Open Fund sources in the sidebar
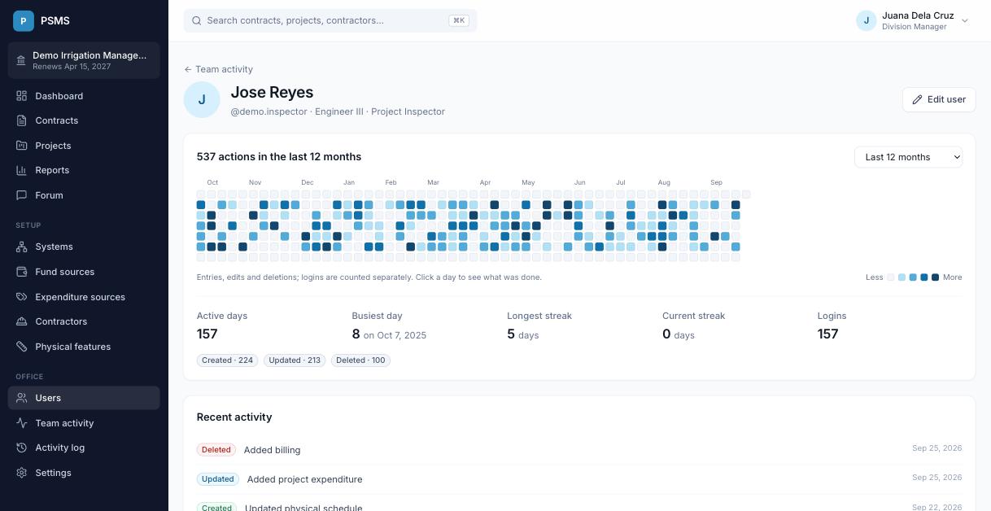 pyautogui.click(x=84, y=272)
